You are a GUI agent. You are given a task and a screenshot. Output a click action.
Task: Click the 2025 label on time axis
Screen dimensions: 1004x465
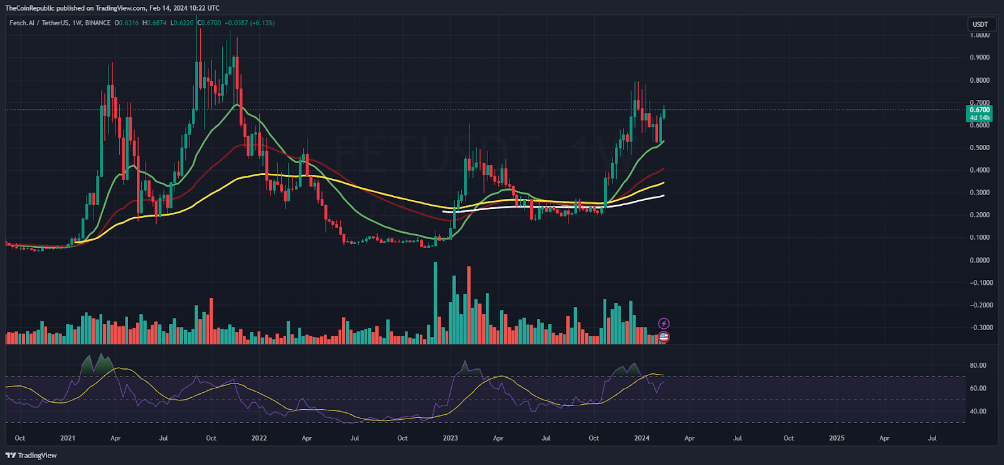(x=836, y=439)
